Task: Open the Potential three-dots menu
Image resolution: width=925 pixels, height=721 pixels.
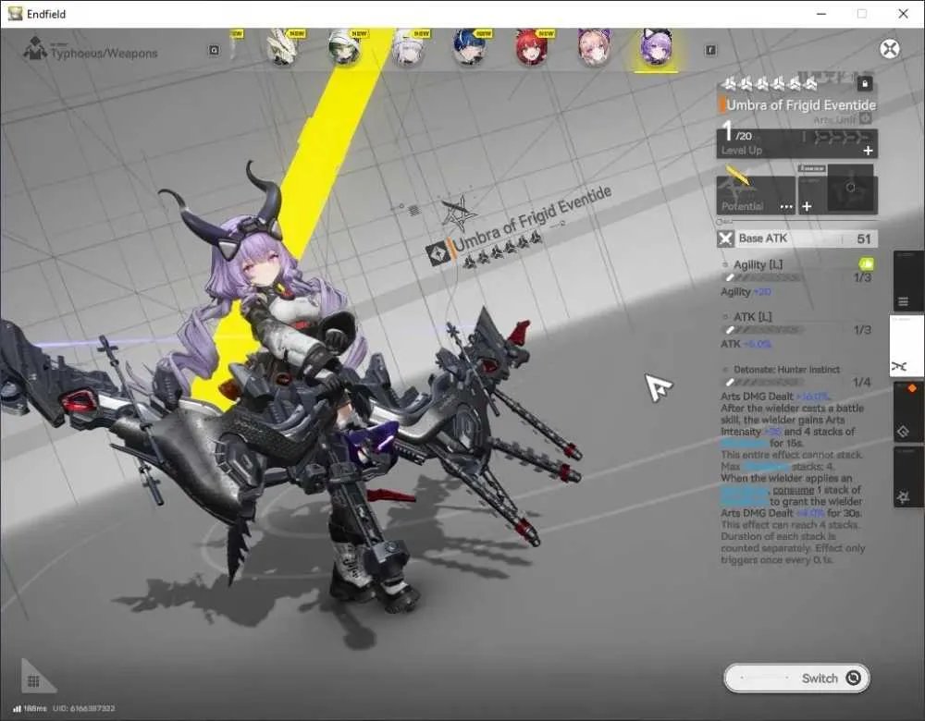Action: pos(786,207)
